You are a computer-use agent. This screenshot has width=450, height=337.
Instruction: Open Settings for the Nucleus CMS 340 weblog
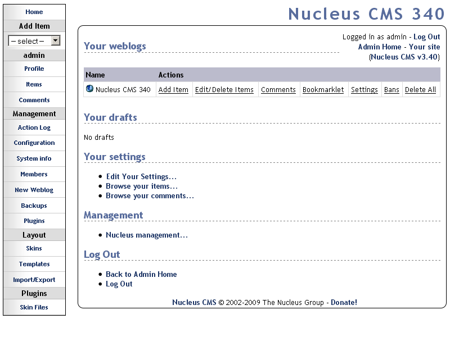[x=364, y=89]
